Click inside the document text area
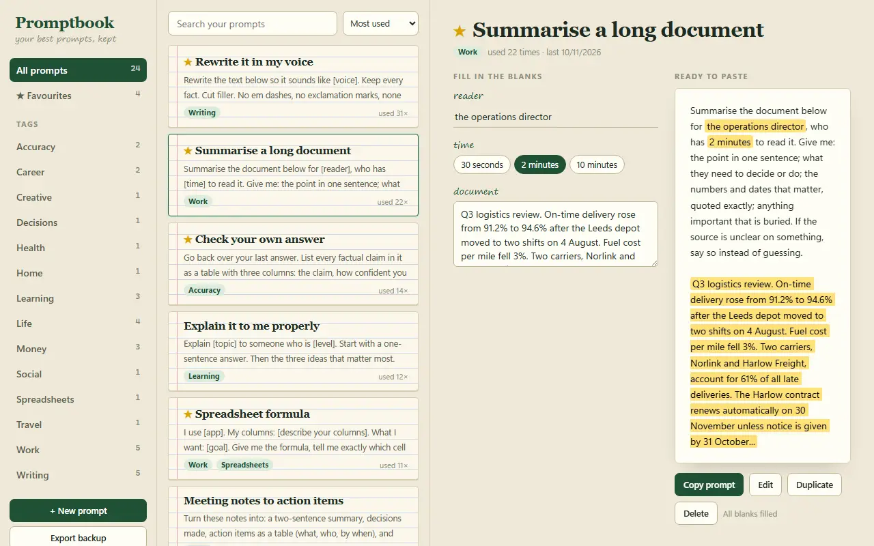Image resolution: width=874 pixels, height=546 pixels. (556, 234)
